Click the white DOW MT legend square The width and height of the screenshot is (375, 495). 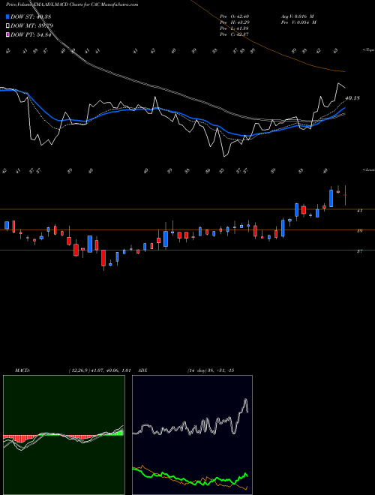click(8, 25)
